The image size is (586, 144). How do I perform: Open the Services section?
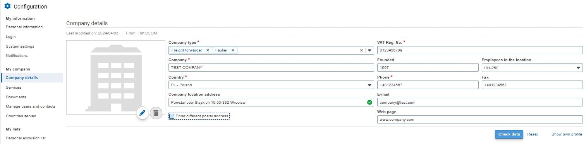click(x=14, y=87)
